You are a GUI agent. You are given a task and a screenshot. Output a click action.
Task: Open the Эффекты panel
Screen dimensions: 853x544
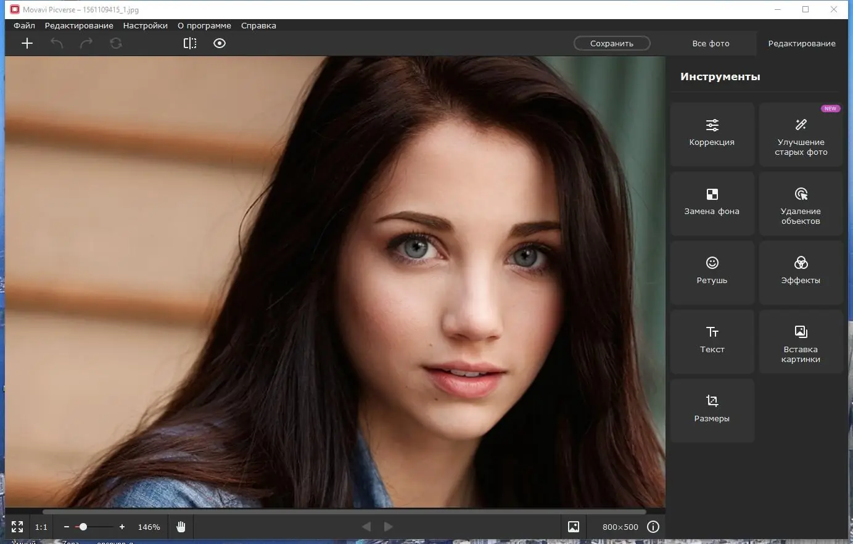point(801,272)
